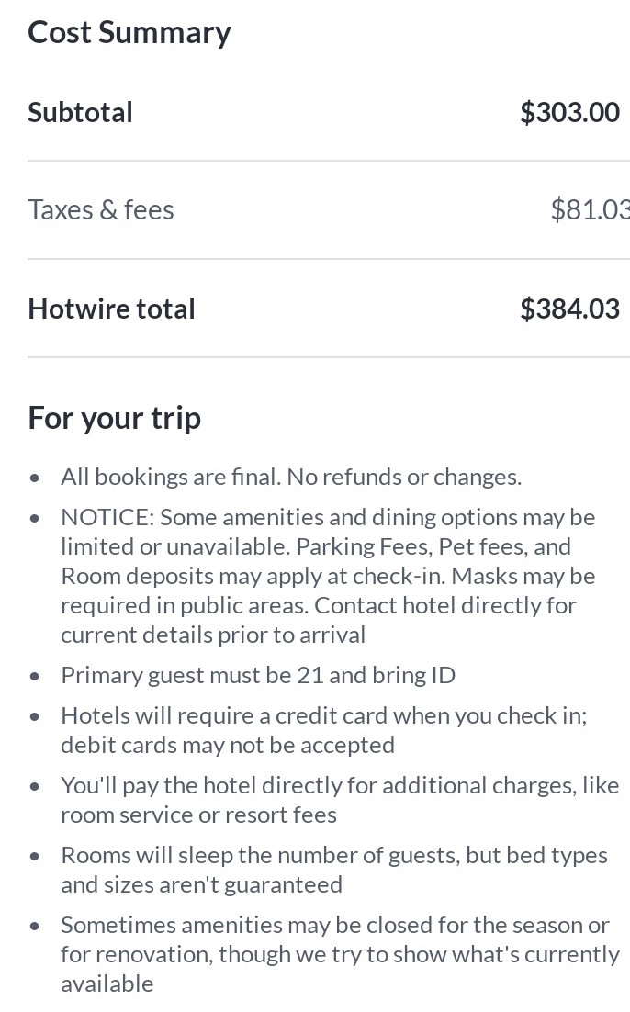The image size is (630, 1012).
Task: Tap the All bookings are final notice
Action: point(291,477)
